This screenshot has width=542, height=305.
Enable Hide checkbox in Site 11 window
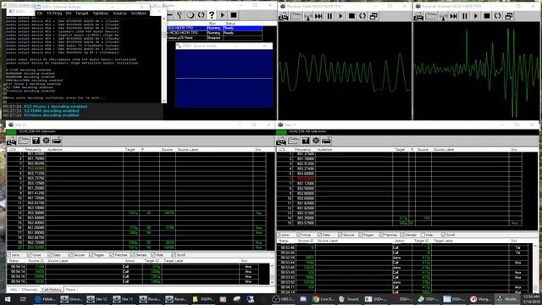coord(423,235)
